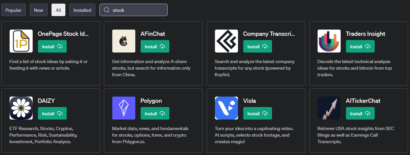The height and width of the screenshot is (155, 410).
Task: Open the Traders Insight colorful logo
Action: tap(329, 41)
